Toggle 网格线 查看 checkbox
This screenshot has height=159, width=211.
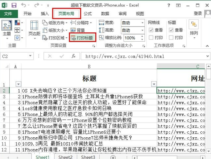coord(151,30)
